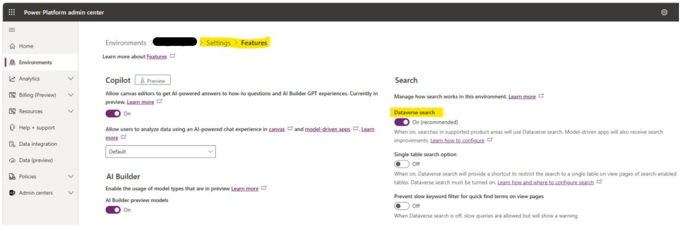The image size is (681, 228).
Task: Click the Copilot Preview badge button
Action: (153, 80)
